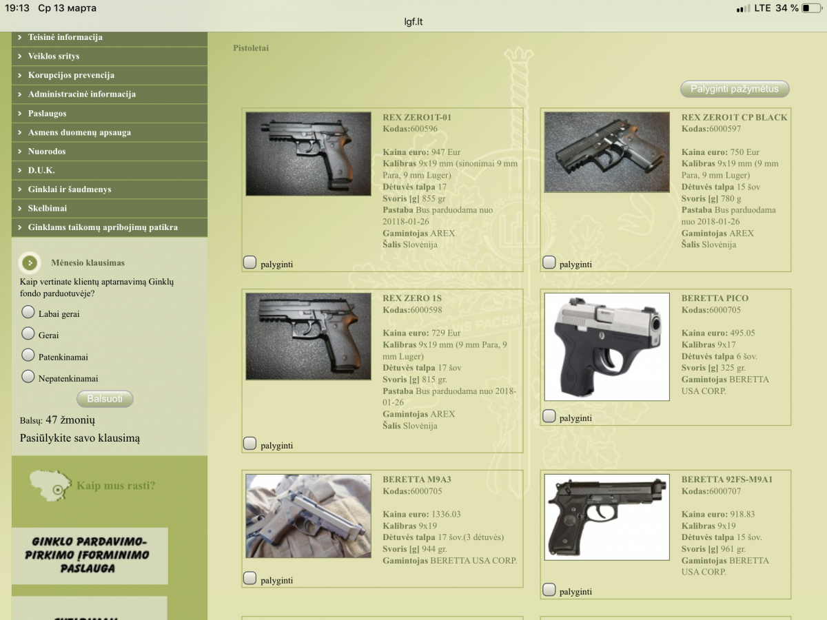The height and width of the screenshot is (620, 827).
Task: Click the Palyginti pažymėtus button
Action: [735, 89]
